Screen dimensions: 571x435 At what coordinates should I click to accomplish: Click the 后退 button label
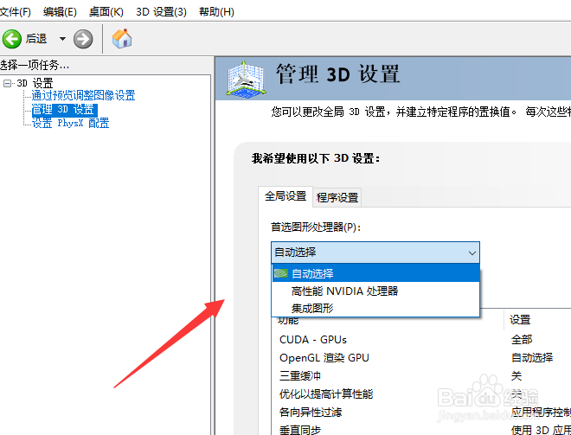coord(36,39)
